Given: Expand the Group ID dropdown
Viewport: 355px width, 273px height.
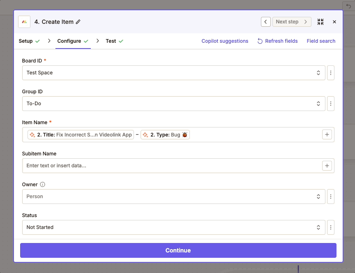Looking at the screenshot, I should [x=173, y=104].
